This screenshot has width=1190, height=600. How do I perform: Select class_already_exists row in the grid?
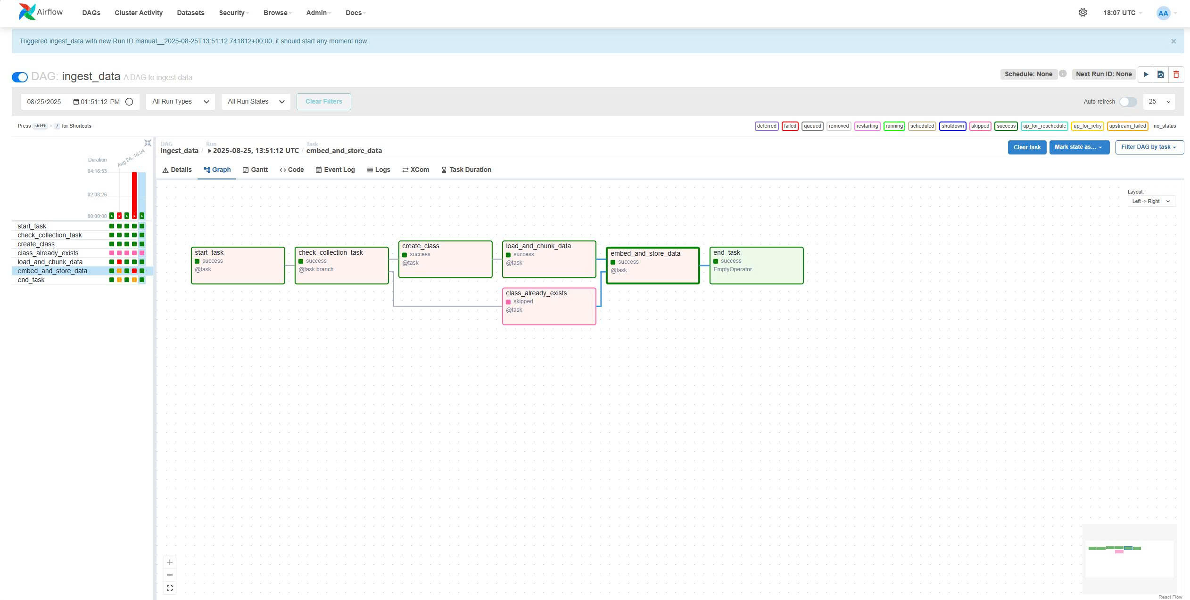tap(82, 253)
